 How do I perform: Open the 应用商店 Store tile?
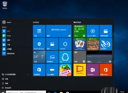click(x=39, y=70)
